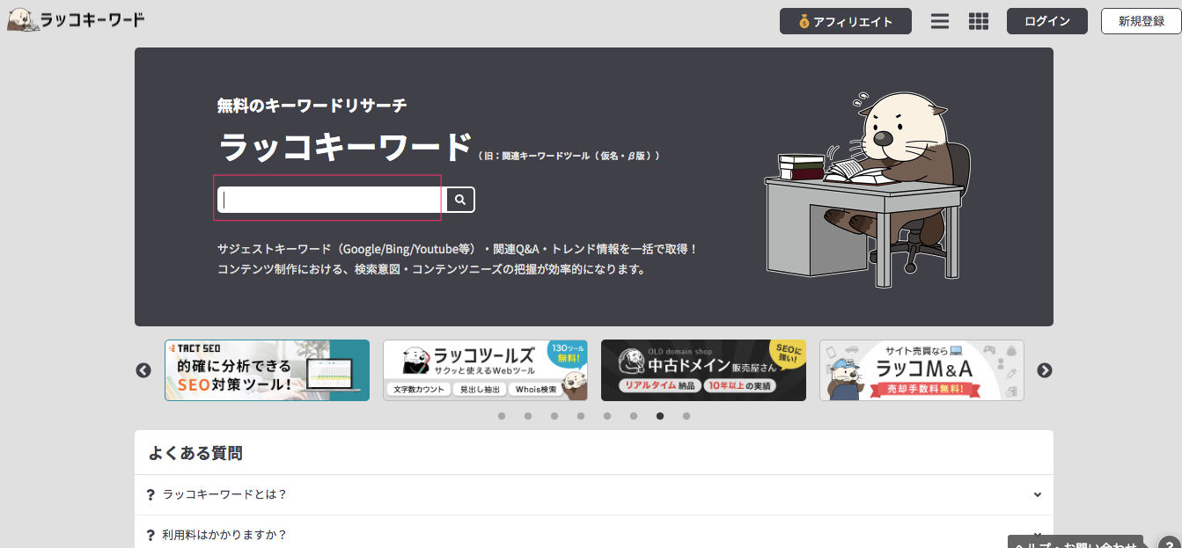Open the 中古ドメイン販売屋さん banner
Viewport: 1182px width, 548px height.
point(703,370)
